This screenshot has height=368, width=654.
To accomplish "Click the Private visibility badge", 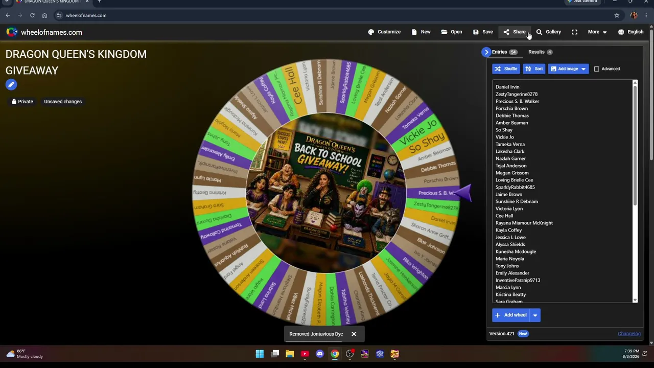I will tap(22, 101).
